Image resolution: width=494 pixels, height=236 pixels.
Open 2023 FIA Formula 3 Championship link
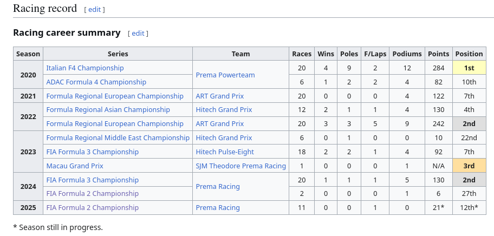[x=92, y=152]
